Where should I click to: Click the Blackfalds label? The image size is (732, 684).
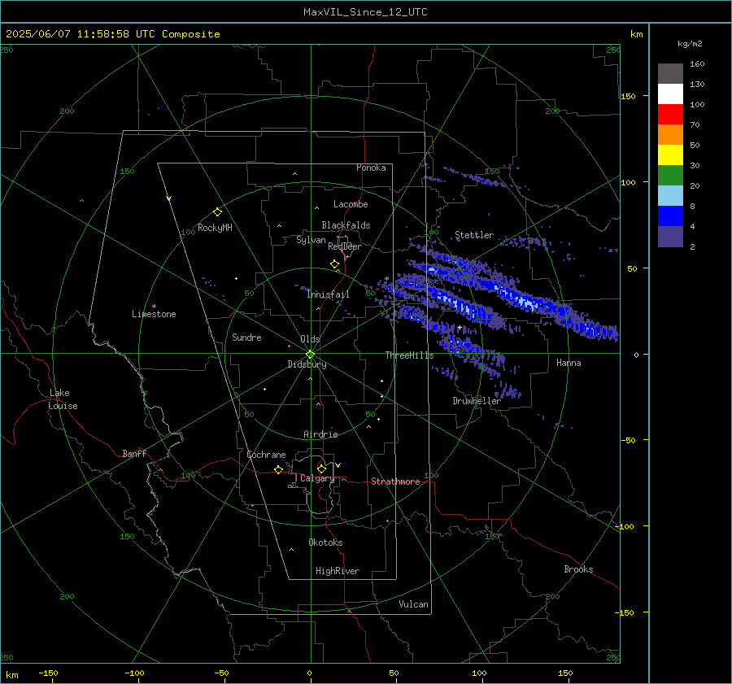(x=346, y=225)
